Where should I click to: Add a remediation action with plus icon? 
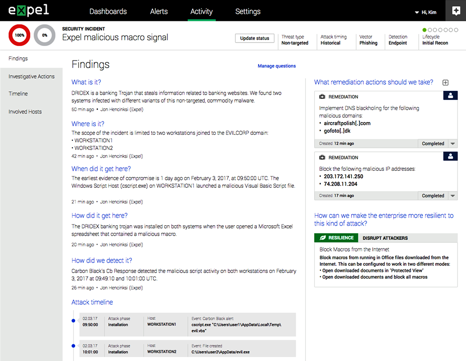445,83
